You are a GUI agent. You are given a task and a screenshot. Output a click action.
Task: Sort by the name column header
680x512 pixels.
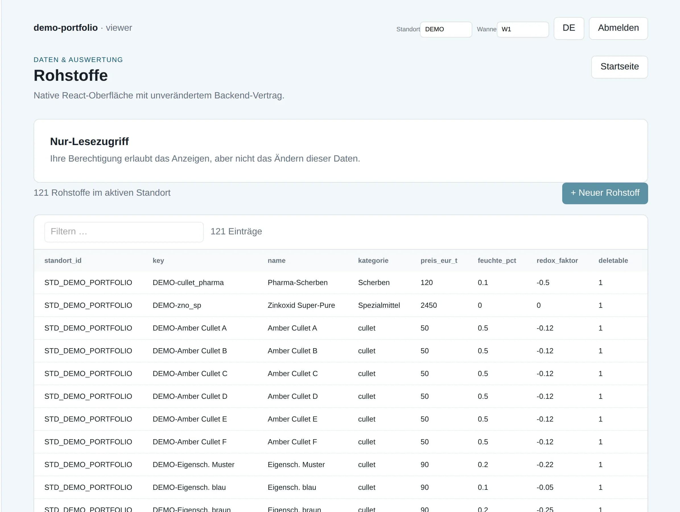(x=276, y=260)
